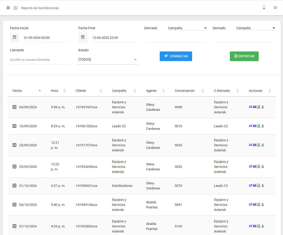Click client number +51961552xxx
Screen dimensions: 283x235
coord(87,126)
